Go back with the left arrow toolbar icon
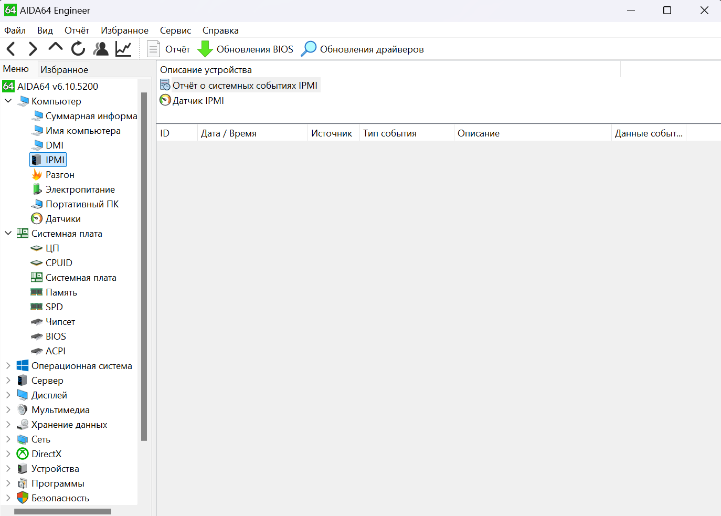 (x=10, y=49)
